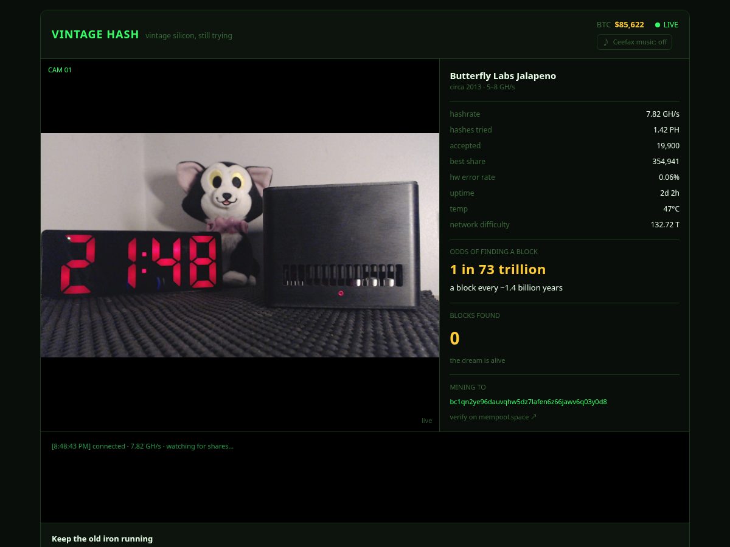Click the a block every ~1.4 billion years text
The image size is (730, 547).
tap(506, 288)
